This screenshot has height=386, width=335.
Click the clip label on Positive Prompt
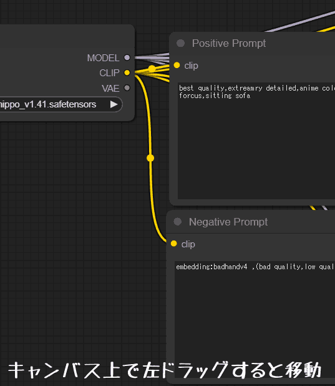(x=191, y=66)
